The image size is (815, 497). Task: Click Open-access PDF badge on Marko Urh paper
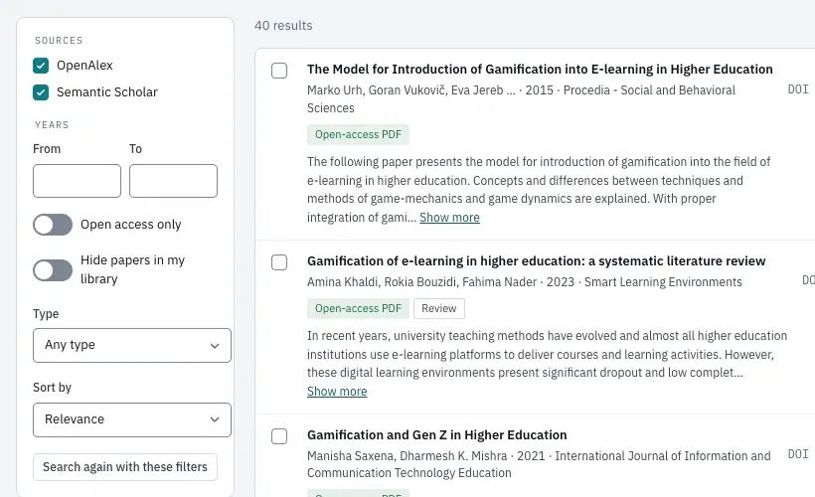(x=358, y=134)
